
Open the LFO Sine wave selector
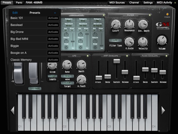(x=67, y=76)
